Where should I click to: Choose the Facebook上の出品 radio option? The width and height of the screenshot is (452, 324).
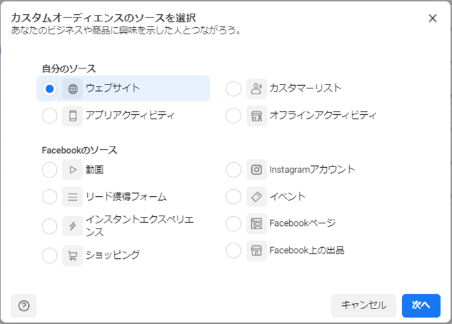234,250
